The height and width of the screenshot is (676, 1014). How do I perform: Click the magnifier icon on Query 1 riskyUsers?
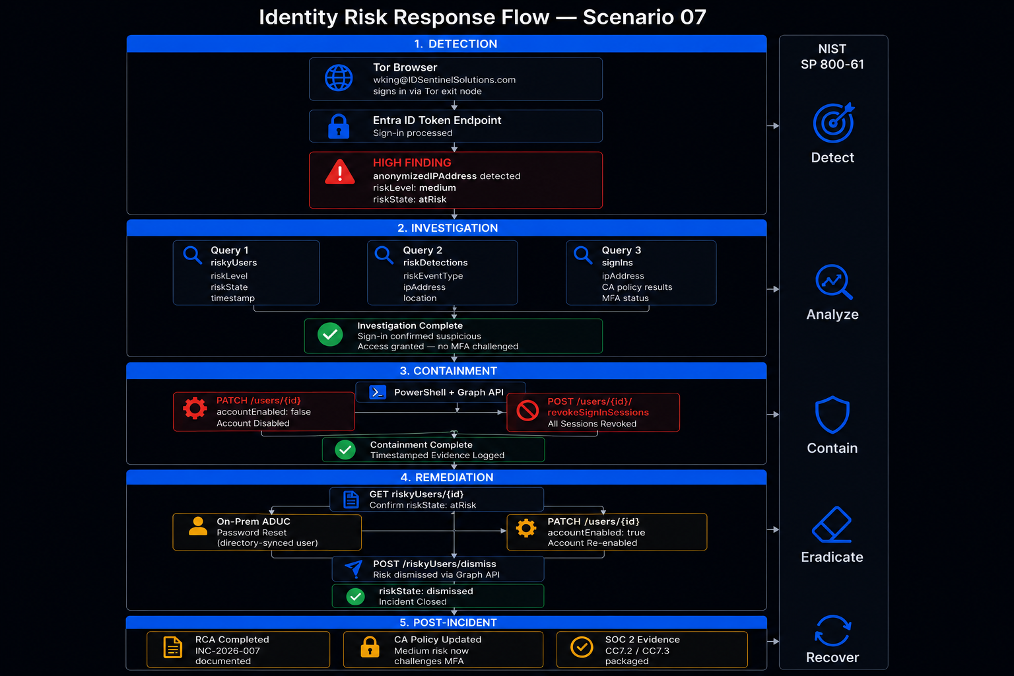(x=193, y=255)
